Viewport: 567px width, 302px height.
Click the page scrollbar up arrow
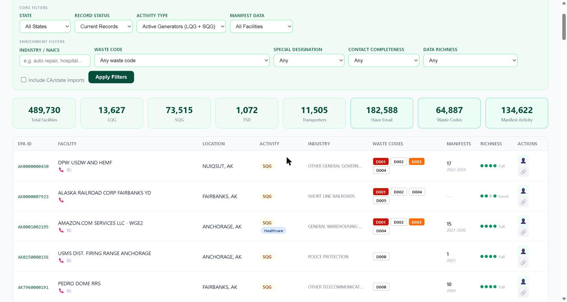(564, 3)
